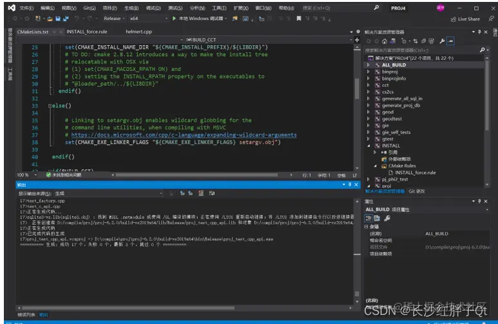Click the Solution Explorer Home icon
This screenshot has height=324, width=498.
pyautogui.click(x=385, y=41)
